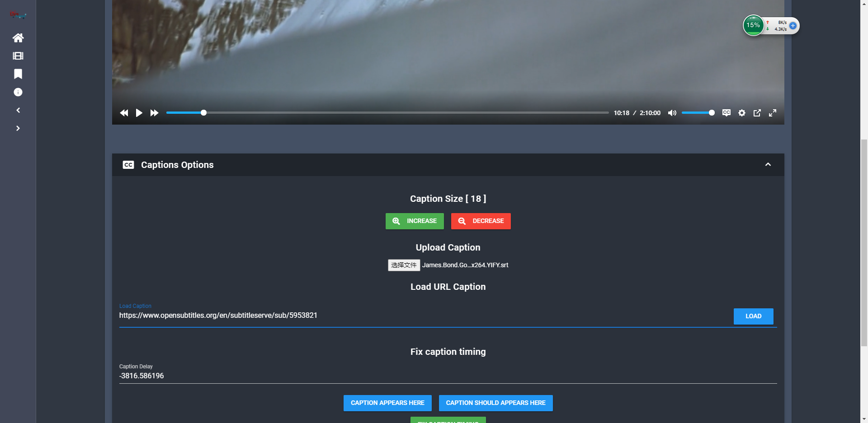Open the info icon in sidebar
Screen dimensions: 868x423
click(18, 92)
